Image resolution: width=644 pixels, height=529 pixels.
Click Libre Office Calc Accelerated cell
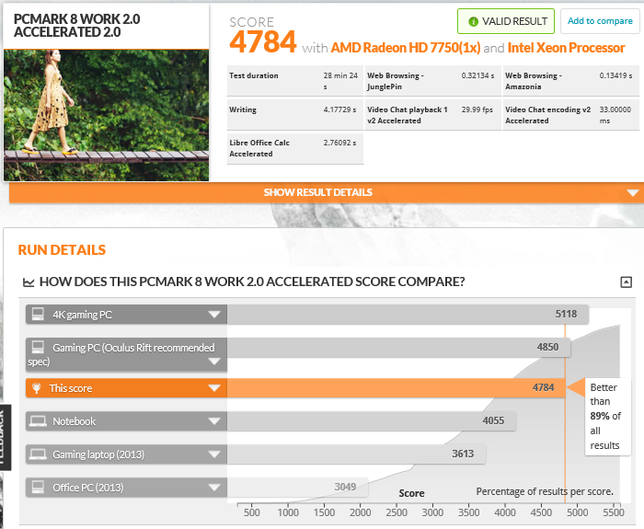tap(295, 148)
